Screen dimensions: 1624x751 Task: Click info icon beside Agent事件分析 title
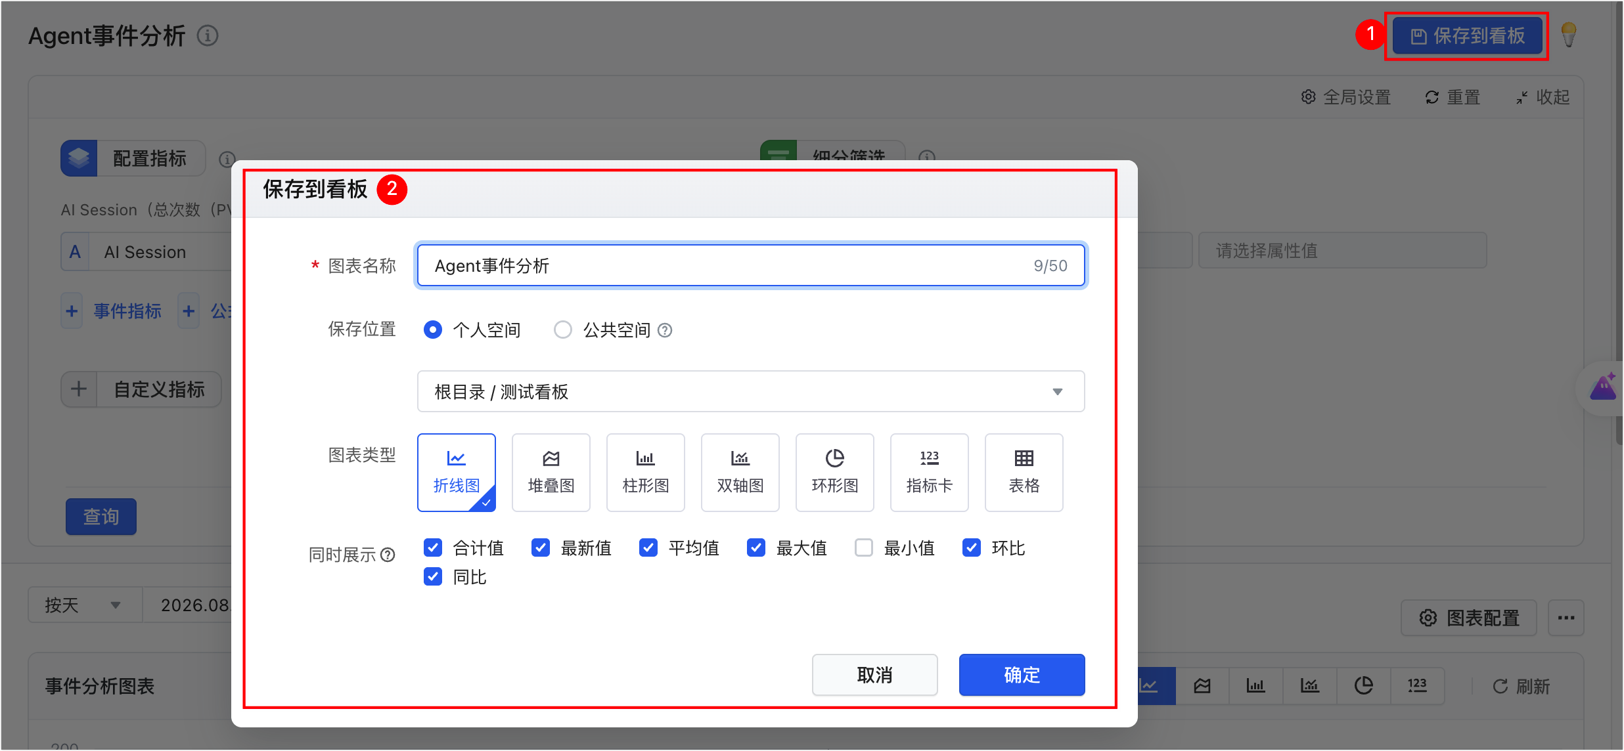(208, 35)
